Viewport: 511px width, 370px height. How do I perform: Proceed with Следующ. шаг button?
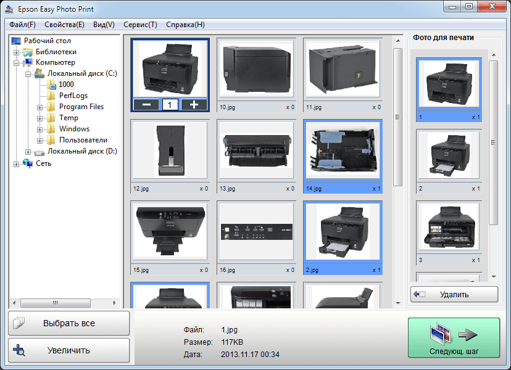pyautogui.click(x=454, y=338)
